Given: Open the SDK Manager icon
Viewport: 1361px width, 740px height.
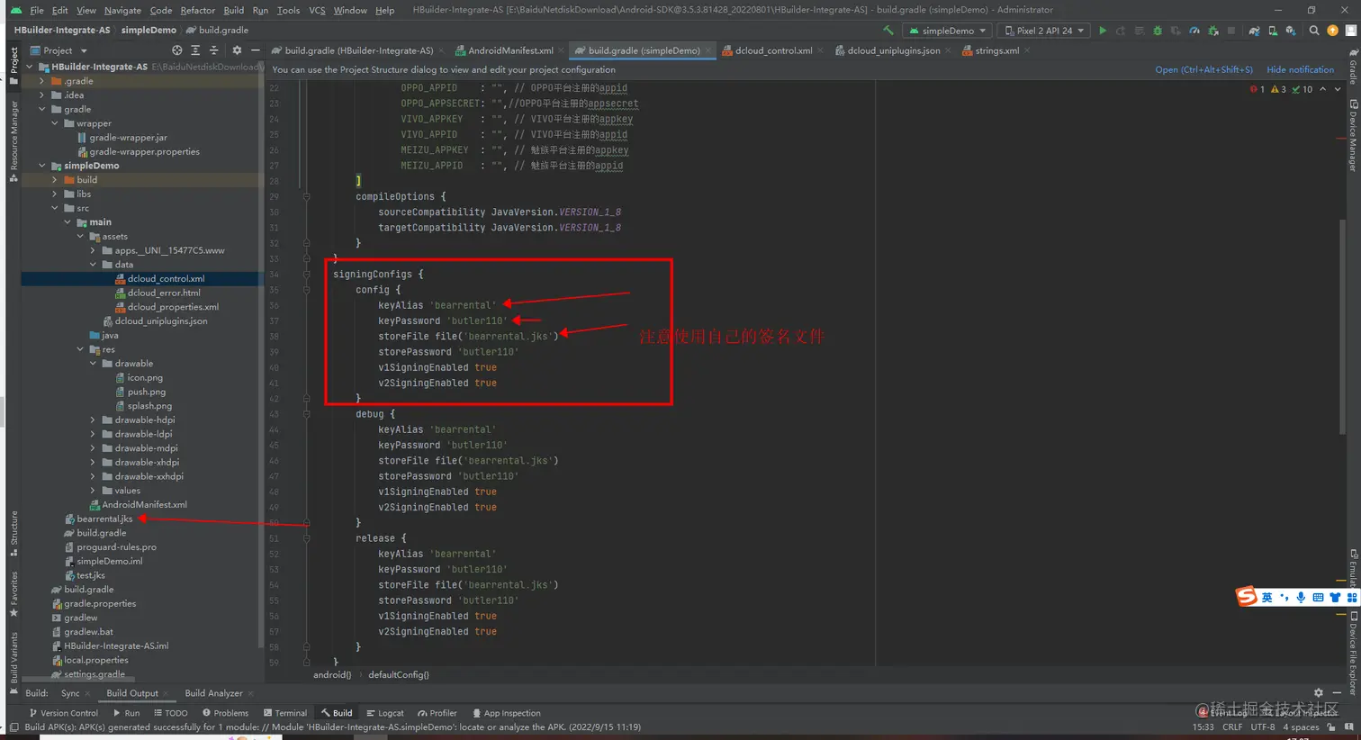Looking at the screenshot, I should pos(1291,31).
